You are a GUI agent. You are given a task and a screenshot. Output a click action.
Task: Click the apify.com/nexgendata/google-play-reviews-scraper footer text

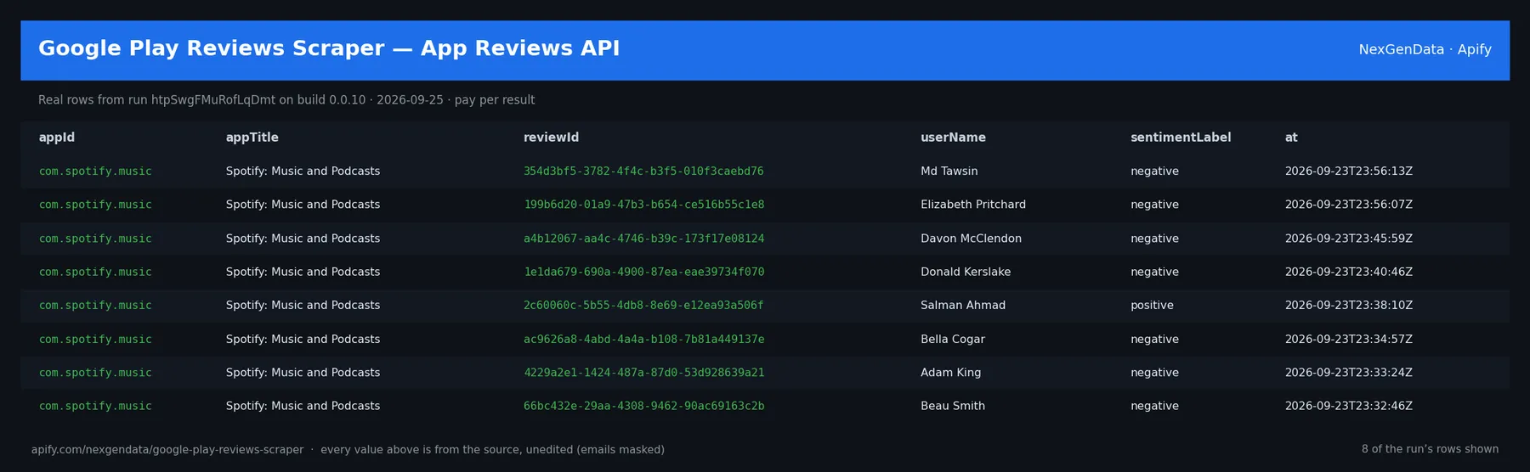(167, 450)
